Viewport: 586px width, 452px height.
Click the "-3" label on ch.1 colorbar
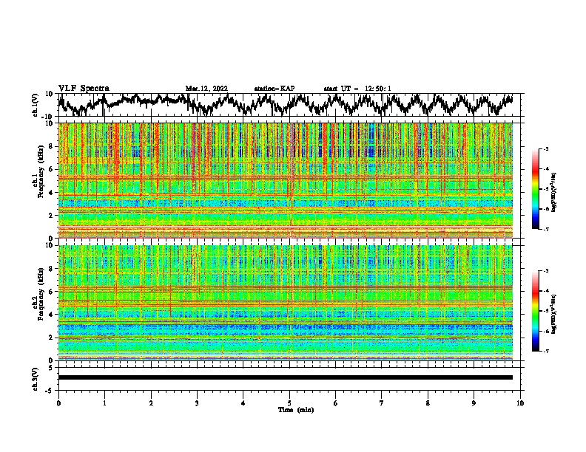[x=546, y=148]
